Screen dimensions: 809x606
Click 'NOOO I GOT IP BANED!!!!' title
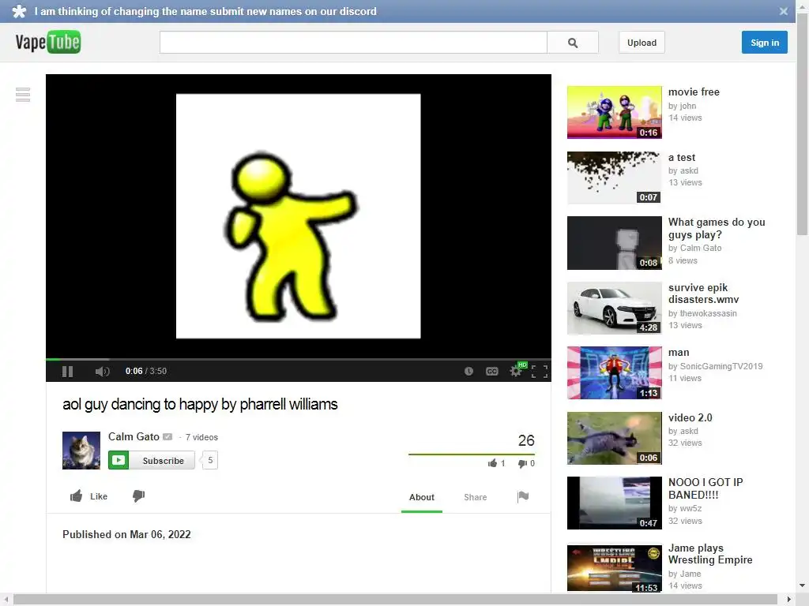706,488
